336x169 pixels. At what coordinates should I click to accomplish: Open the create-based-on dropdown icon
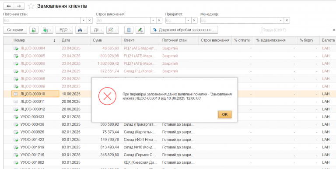47,30
